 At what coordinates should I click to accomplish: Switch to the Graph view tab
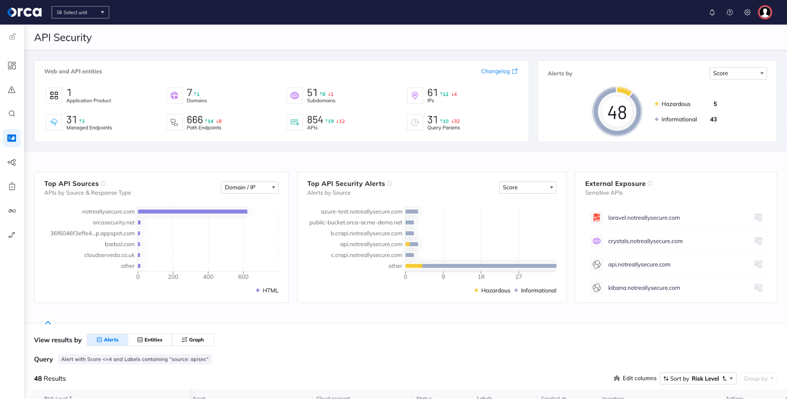[x=193, y=340]
